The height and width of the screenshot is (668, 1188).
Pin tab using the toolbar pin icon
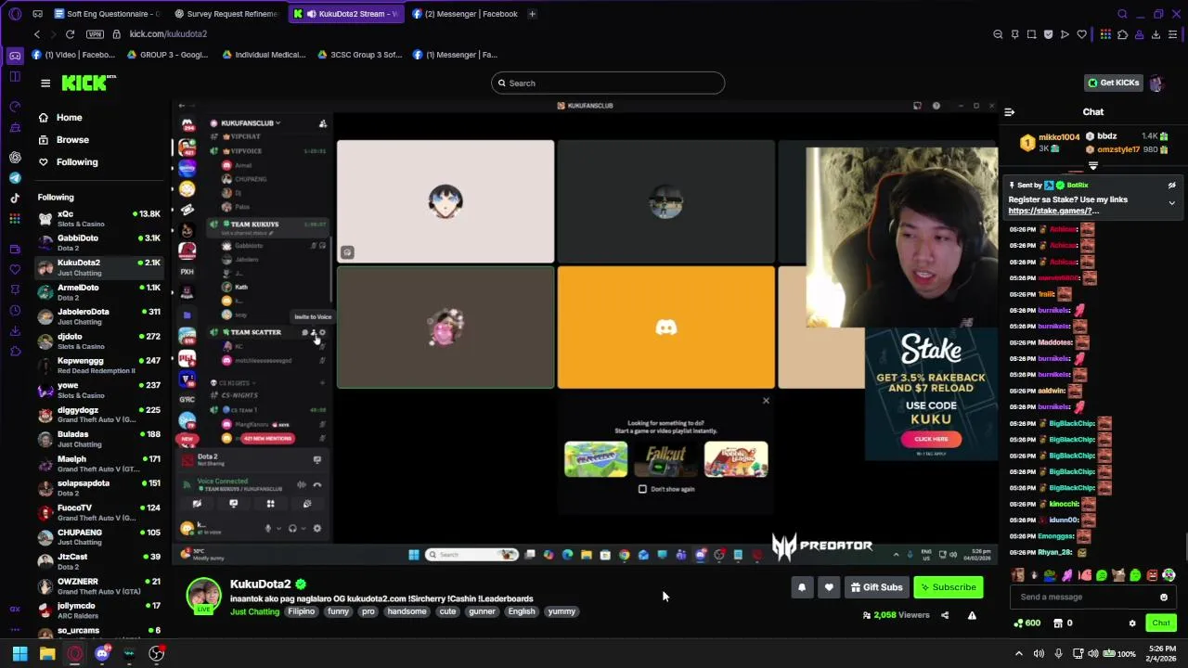[x=1014, y=34]
